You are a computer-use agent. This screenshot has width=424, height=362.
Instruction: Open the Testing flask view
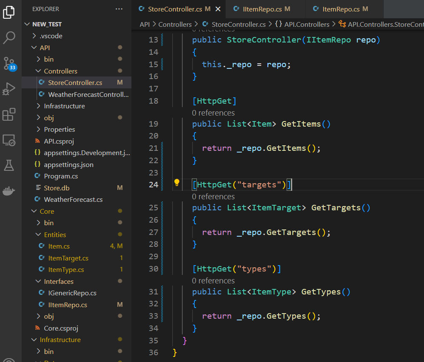coord(9,165)
